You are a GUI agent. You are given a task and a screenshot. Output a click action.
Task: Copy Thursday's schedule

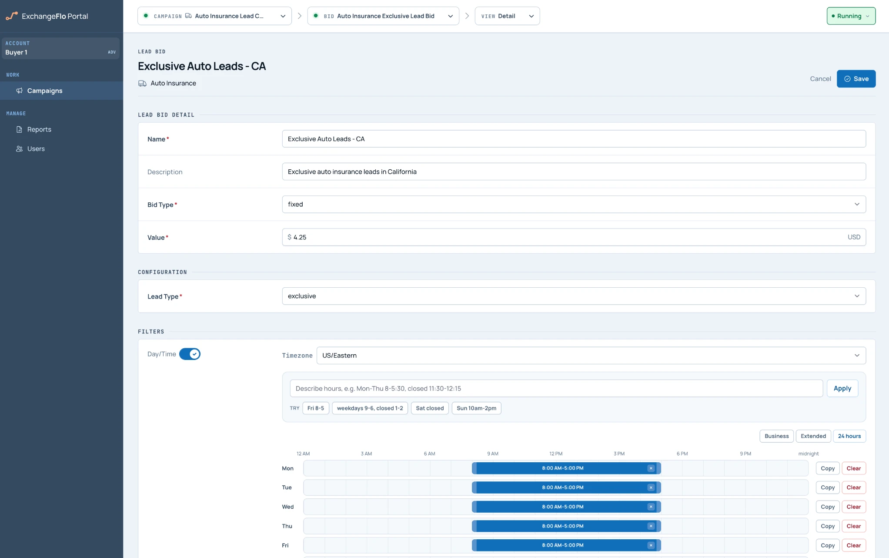coord(827,526)
